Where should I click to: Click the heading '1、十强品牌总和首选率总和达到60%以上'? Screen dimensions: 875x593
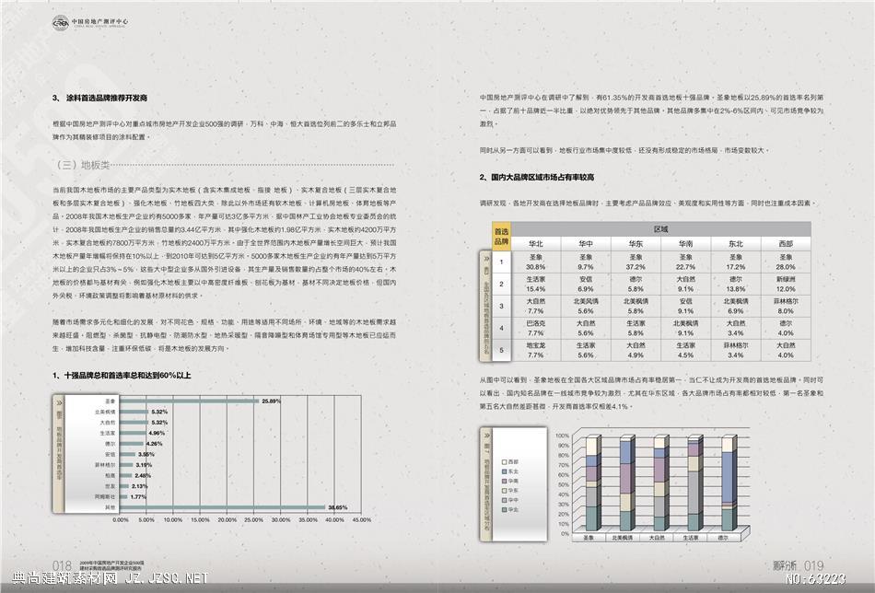pyautogui.click(x=122, y=376)
